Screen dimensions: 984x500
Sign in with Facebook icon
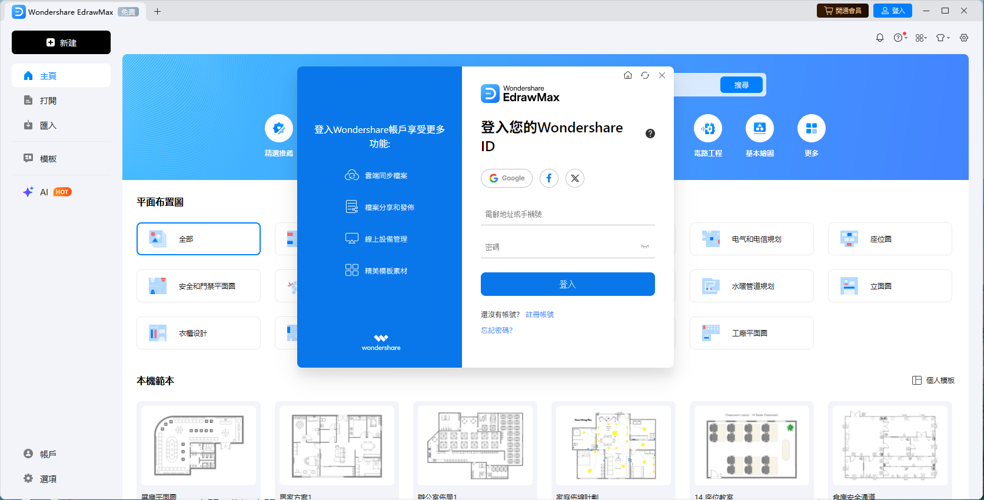pyautogui.click(x=549, y=178)
